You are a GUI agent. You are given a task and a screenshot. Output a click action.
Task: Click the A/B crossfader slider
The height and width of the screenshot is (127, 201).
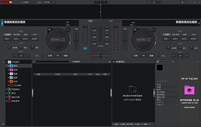(x=100, y=56)
